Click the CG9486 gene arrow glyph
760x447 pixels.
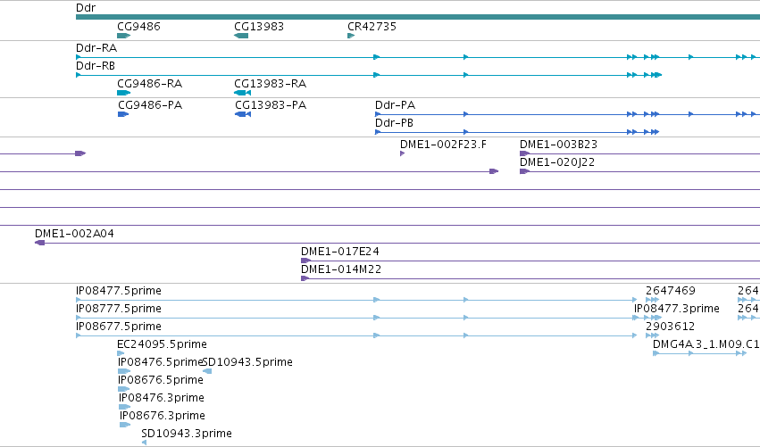[124, 36]
